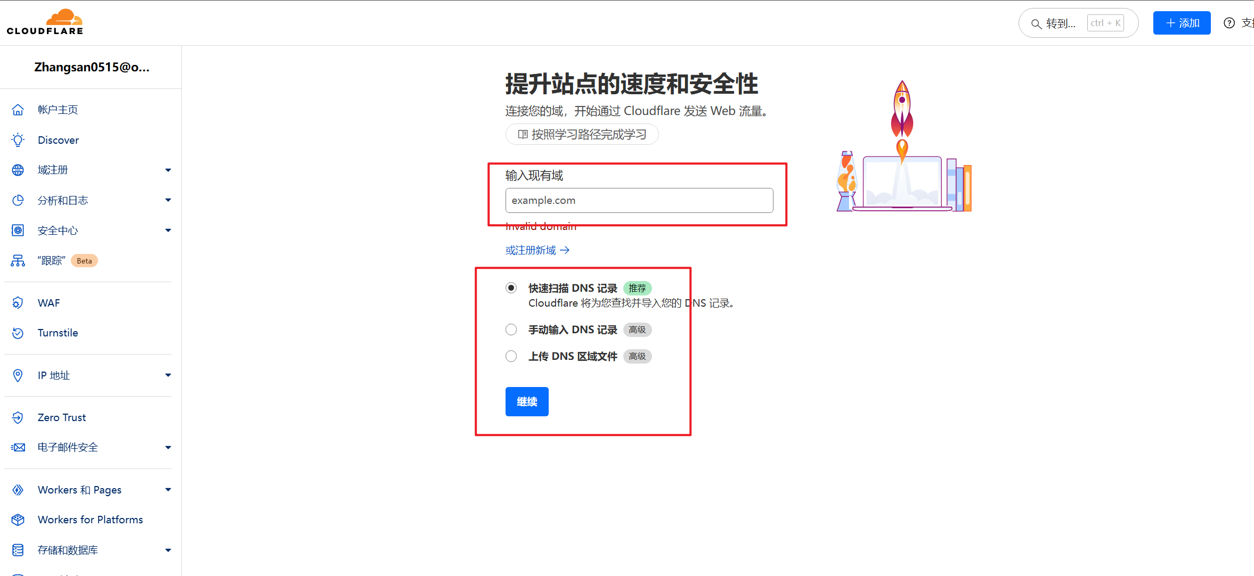Open the Email Security (电子邮件安全) menu item
Image resolution: width=1254 pixels, height=576 pixels.
68,447
